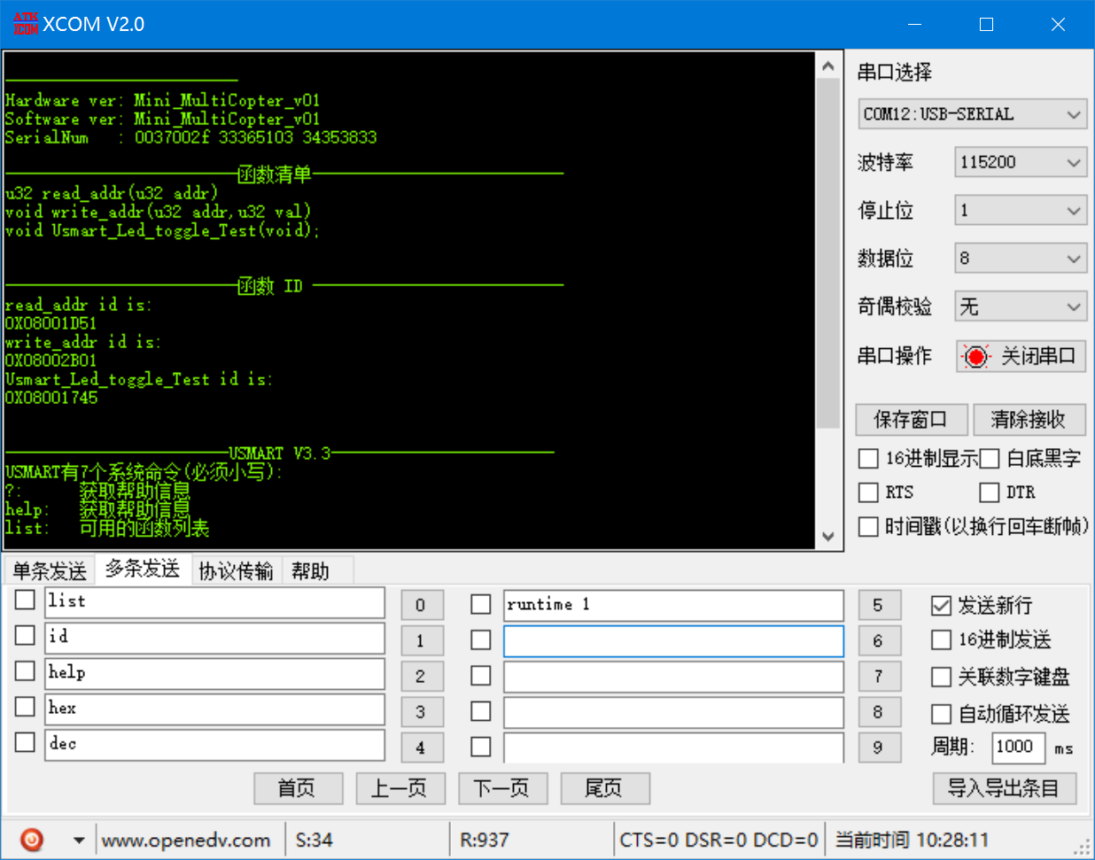The height and width of the screenshot is (860, 1095).
Task: Click the 上一页 previous page button
Action: (400, 788)
